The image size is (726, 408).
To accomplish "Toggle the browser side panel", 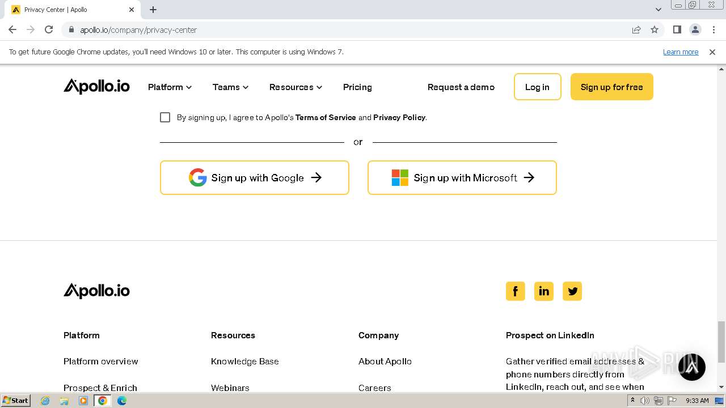I will 677,29.
